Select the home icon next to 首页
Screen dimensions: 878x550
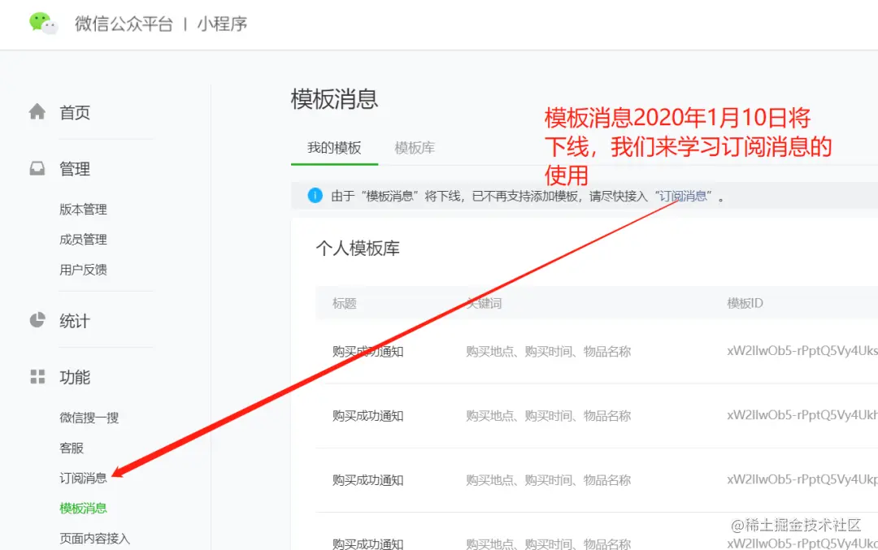click(37, 112)
